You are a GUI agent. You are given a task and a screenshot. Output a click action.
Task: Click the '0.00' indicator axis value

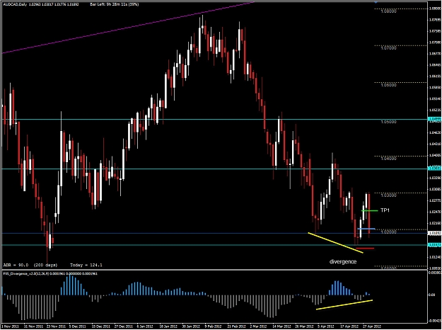(x=431, y=295)
